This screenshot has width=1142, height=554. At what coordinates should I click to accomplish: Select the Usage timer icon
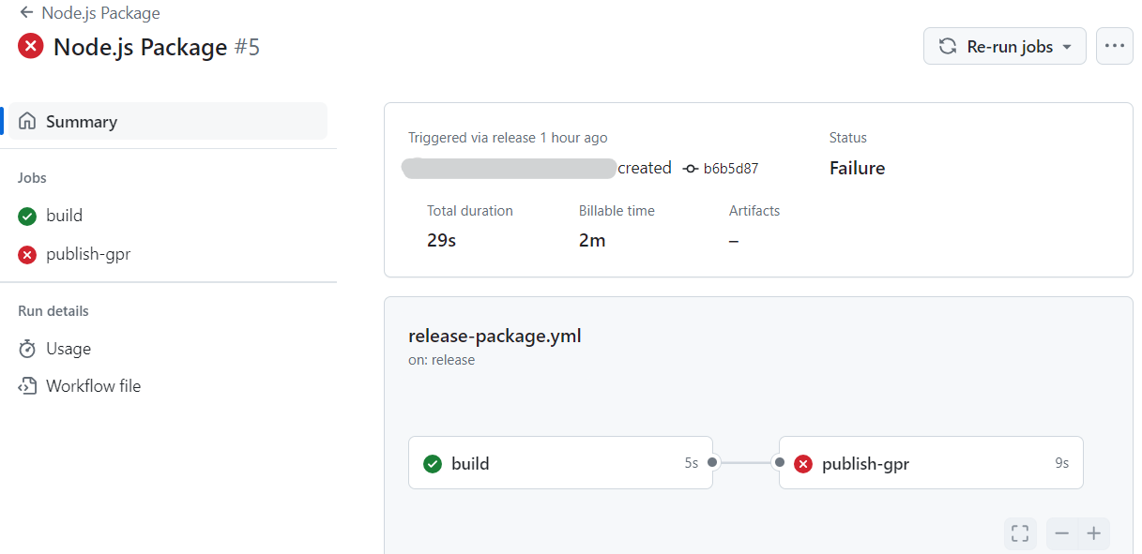(x=26, y=348)
